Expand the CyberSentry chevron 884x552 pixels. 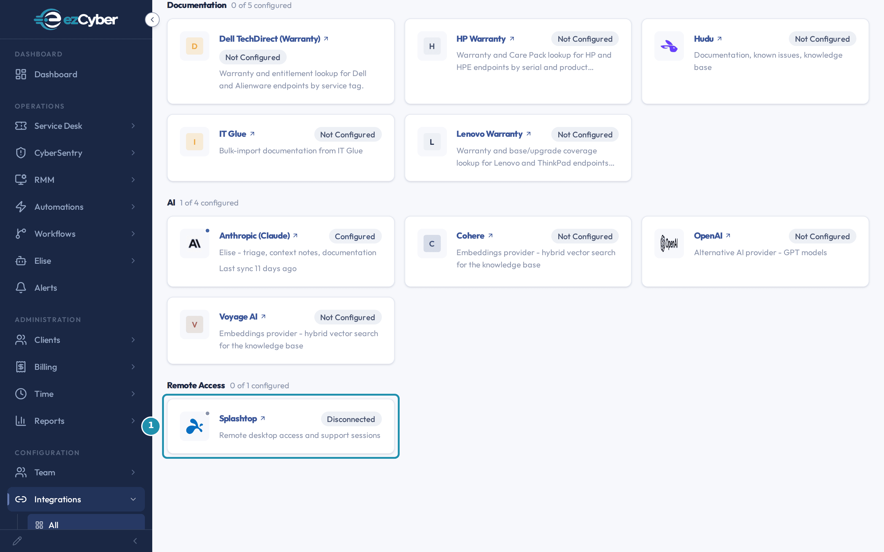[133, 153]
